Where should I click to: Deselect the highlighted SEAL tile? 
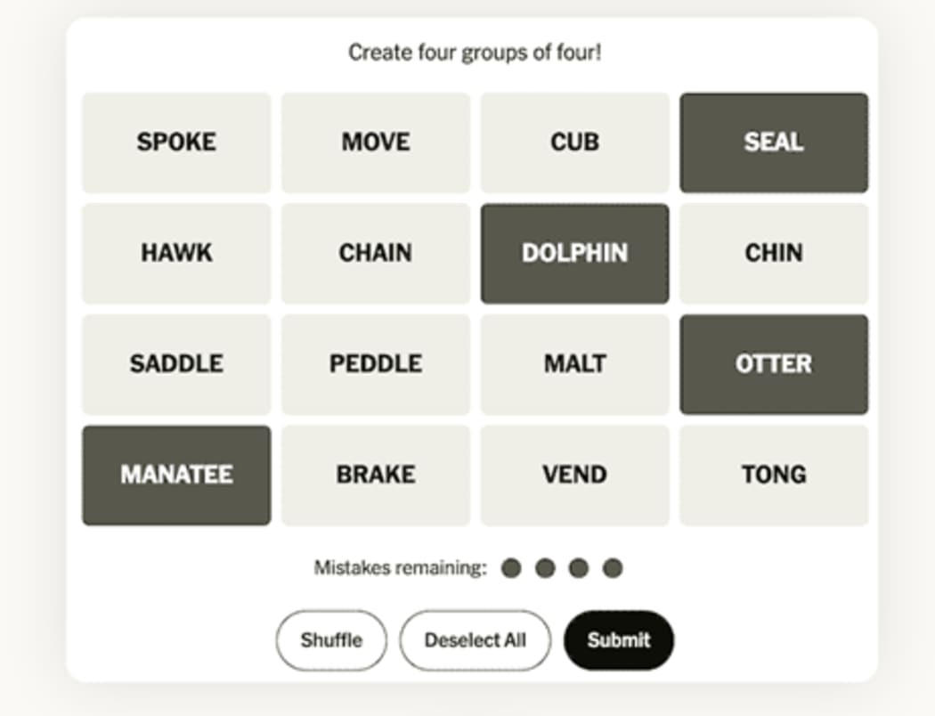tap(774, 142)
